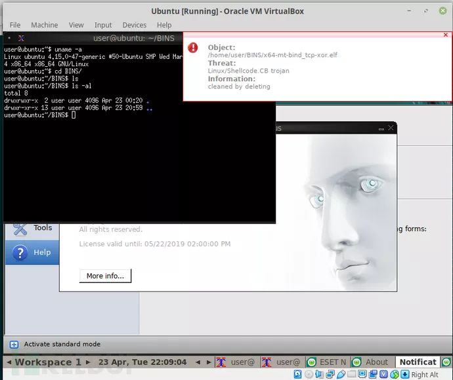Image resolution: width=453 pixels, height=380 pixels.
Task: Open the File menu in VirtualBox
Action: [x=14, y=25]
